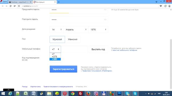Launch Internet Explorer from the taskbar
Screen dimensions: 172x96
pyautogui.click(x=10, y=94)
